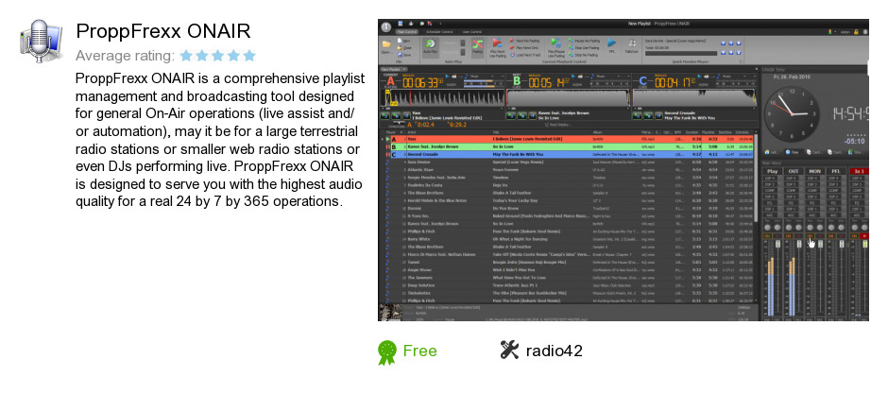Click the Free license label

coord(419,351)
